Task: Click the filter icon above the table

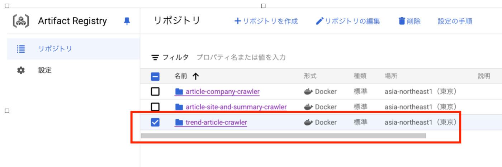Action: click(x=155, y=57)
